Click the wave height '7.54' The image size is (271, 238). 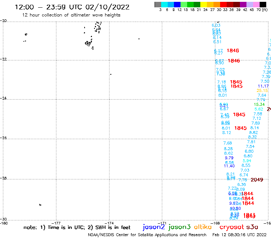[x=250, y=146]
